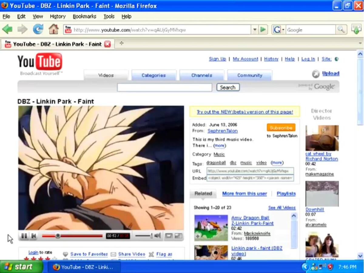Click the envelope icon by Share Video

[113, 254]
